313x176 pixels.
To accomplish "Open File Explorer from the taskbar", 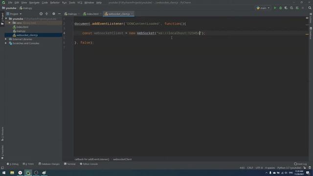I will pos(12,173).
